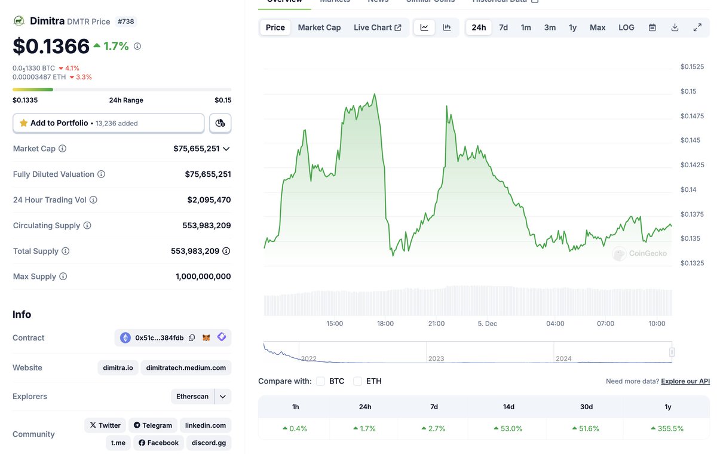This screenshot has height=454, width=717.
Task: Click the Dimitra coin logo icon
Action: [x=19, y=21]
